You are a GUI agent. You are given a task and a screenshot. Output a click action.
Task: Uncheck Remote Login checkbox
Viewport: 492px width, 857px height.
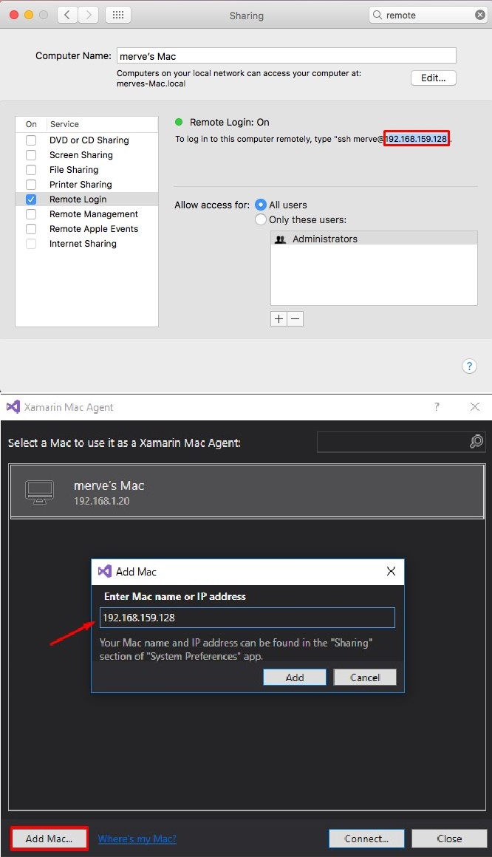point(31,199)
